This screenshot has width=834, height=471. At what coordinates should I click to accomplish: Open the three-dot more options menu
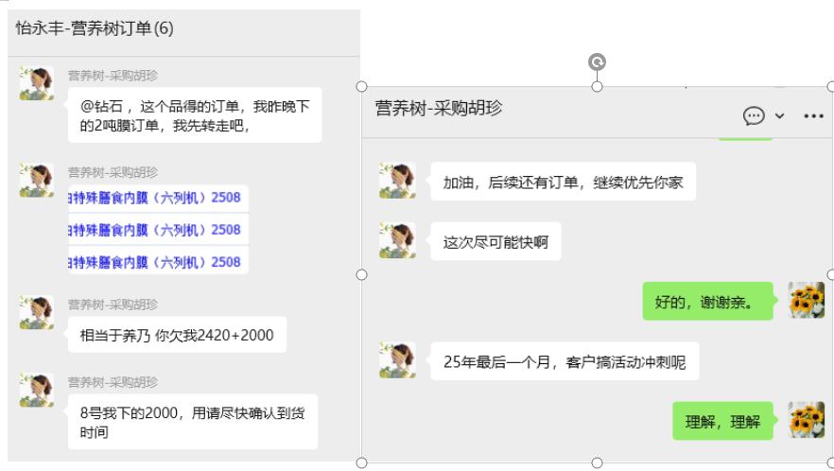[813, 115]
